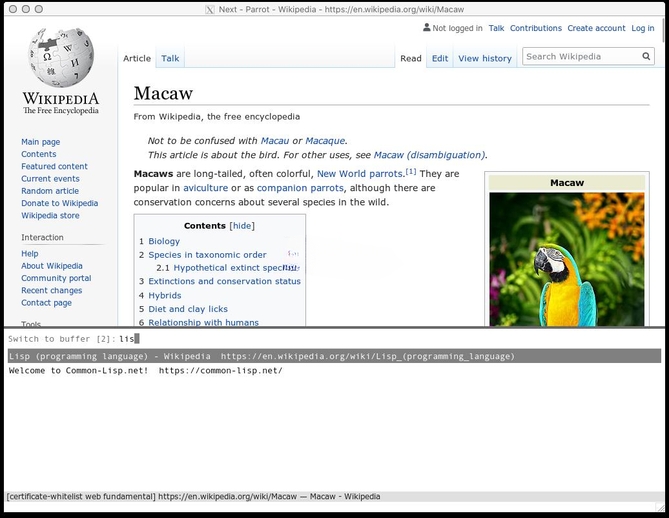Go to Random article
Viewport: 669px width, 518px height.
[x=50, y=191]
